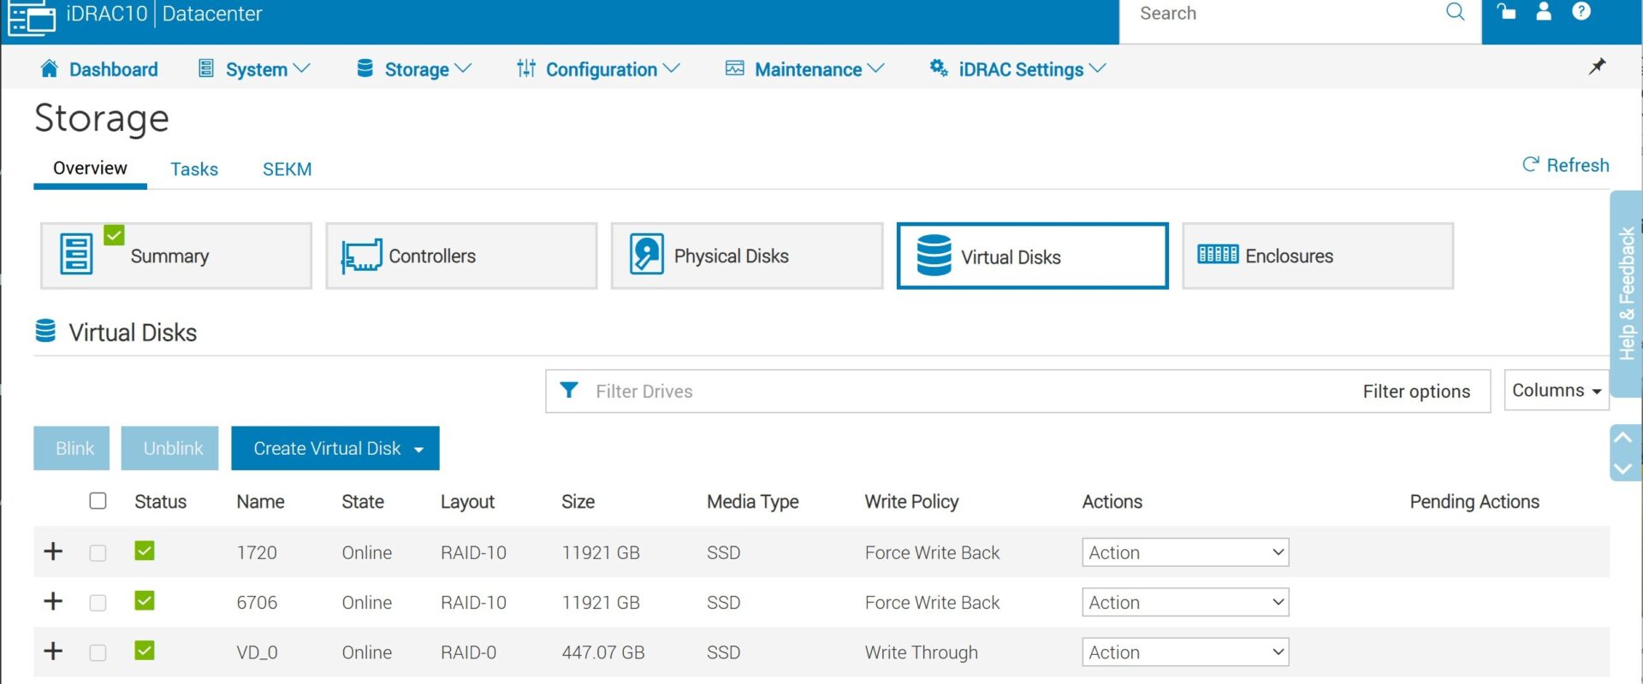Viewport: 1643px width, 684px height.
Task: Open Action dropdown for disk 6706
Action: [x=1184, y=603]
